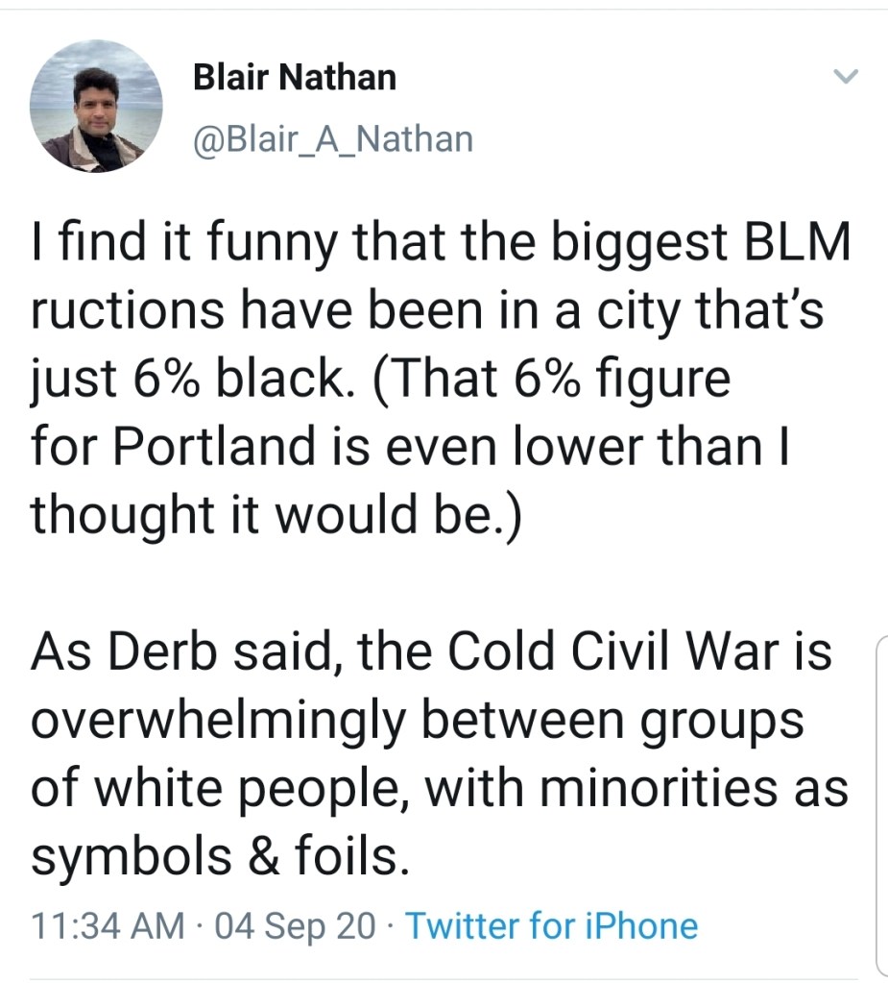Open the "Twitter for iPhone" source link

click(x=551, y=926)
